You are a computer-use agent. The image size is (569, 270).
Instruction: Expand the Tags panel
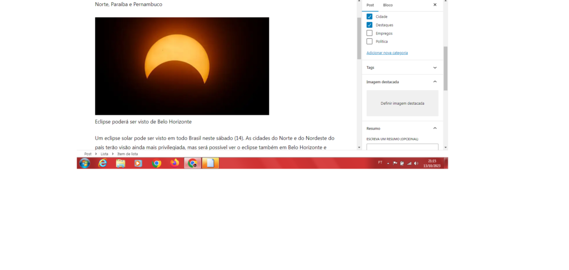click(435, 68)
